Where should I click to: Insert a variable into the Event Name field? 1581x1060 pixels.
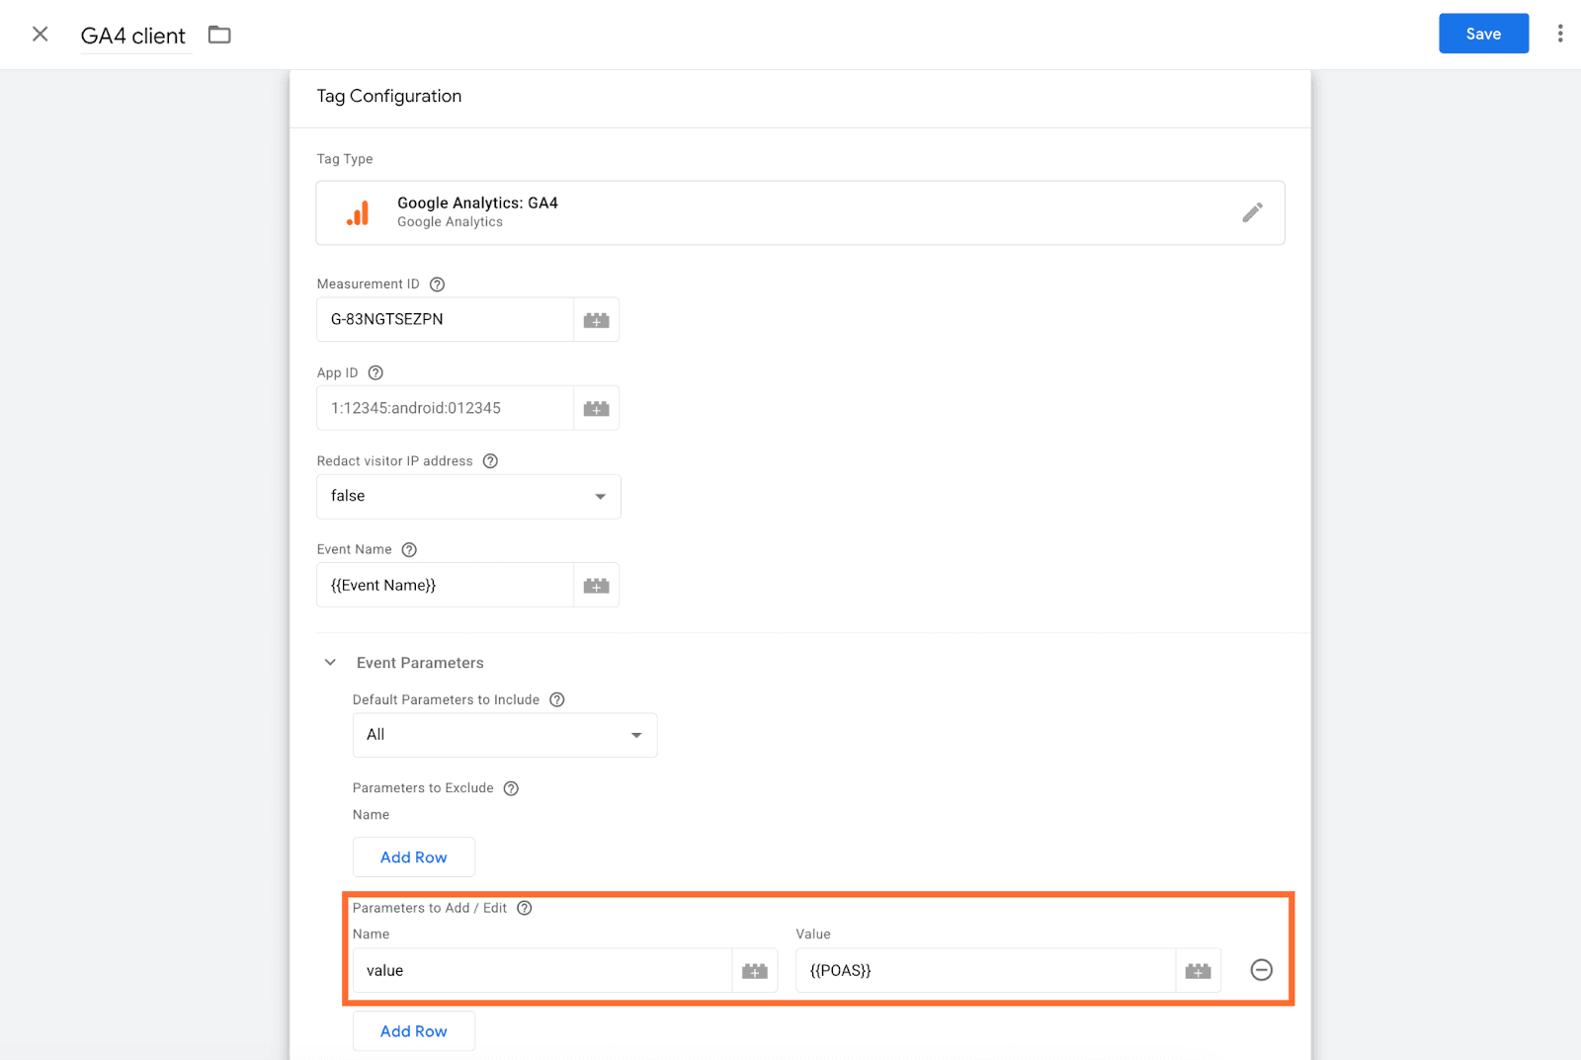click(596, 585)
